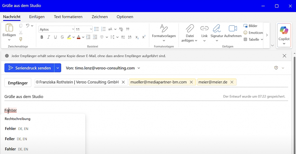Toggle italic formatting
The height and width of the screenshot is (154, 296).
click(x=49, y=37)
